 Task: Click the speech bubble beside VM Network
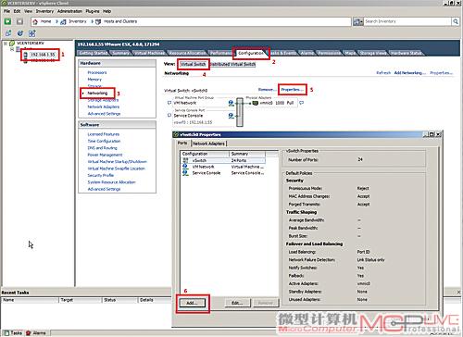[x=169, y=103]
